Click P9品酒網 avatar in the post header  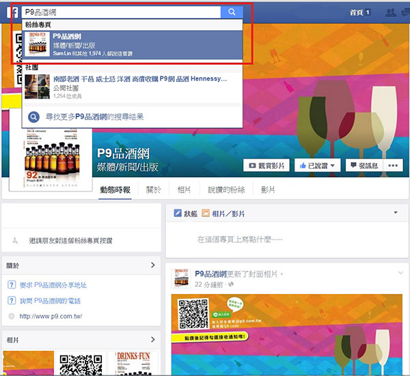(181, 278)
